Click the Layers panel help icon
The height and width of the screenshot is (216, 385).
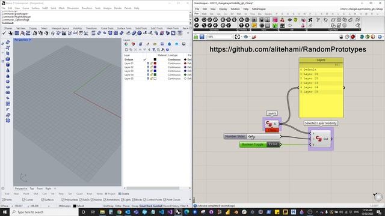[x=167, y=50]
